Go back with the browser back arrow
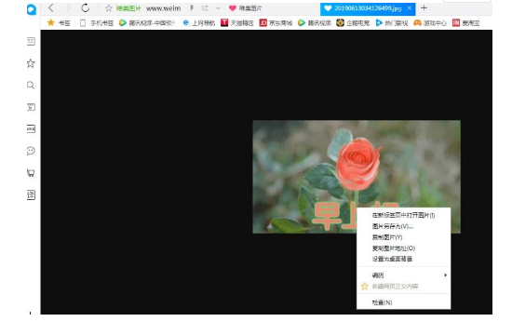This screenshot has width=512, height=335. [x=50, y=7]
